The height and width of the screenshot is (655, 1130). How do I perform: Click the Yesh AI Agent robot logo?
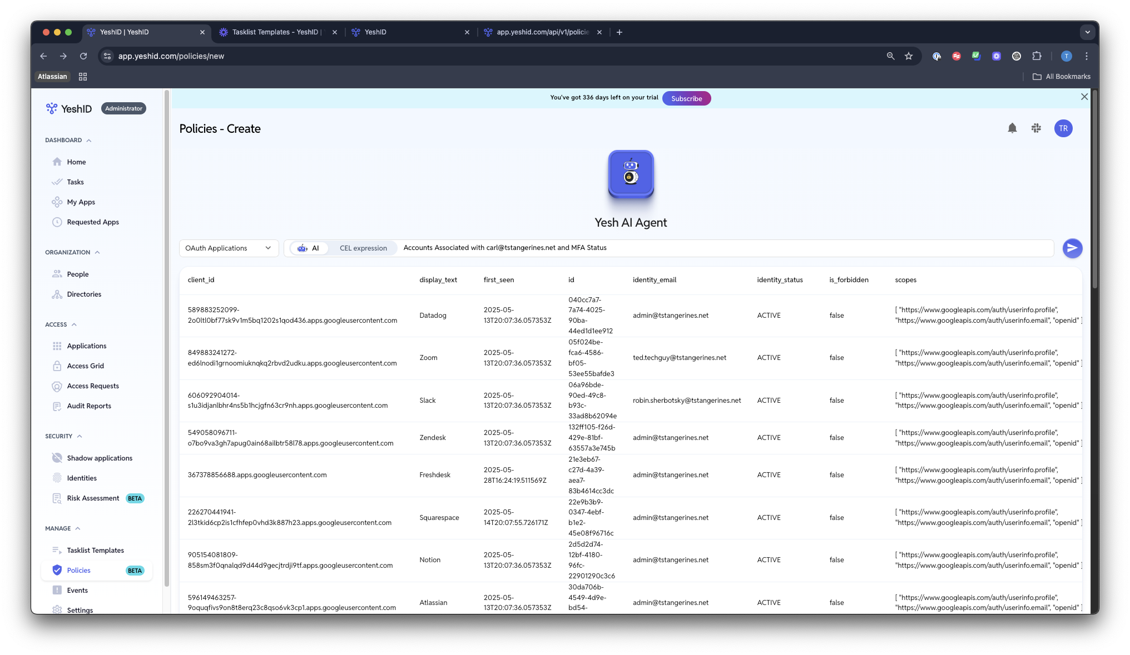[x=631, y=174]
